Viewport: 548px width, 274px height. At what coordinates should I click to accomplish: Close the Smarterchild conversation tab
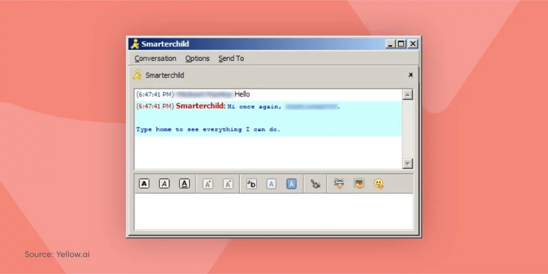point(410,75)
